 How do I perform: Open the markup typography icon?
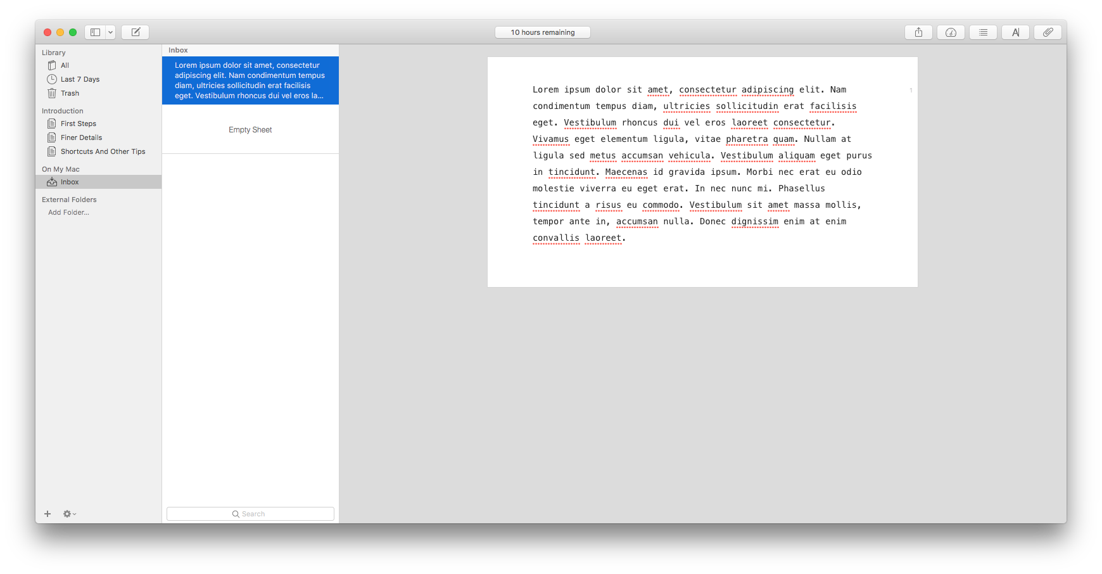point(1015,32)
